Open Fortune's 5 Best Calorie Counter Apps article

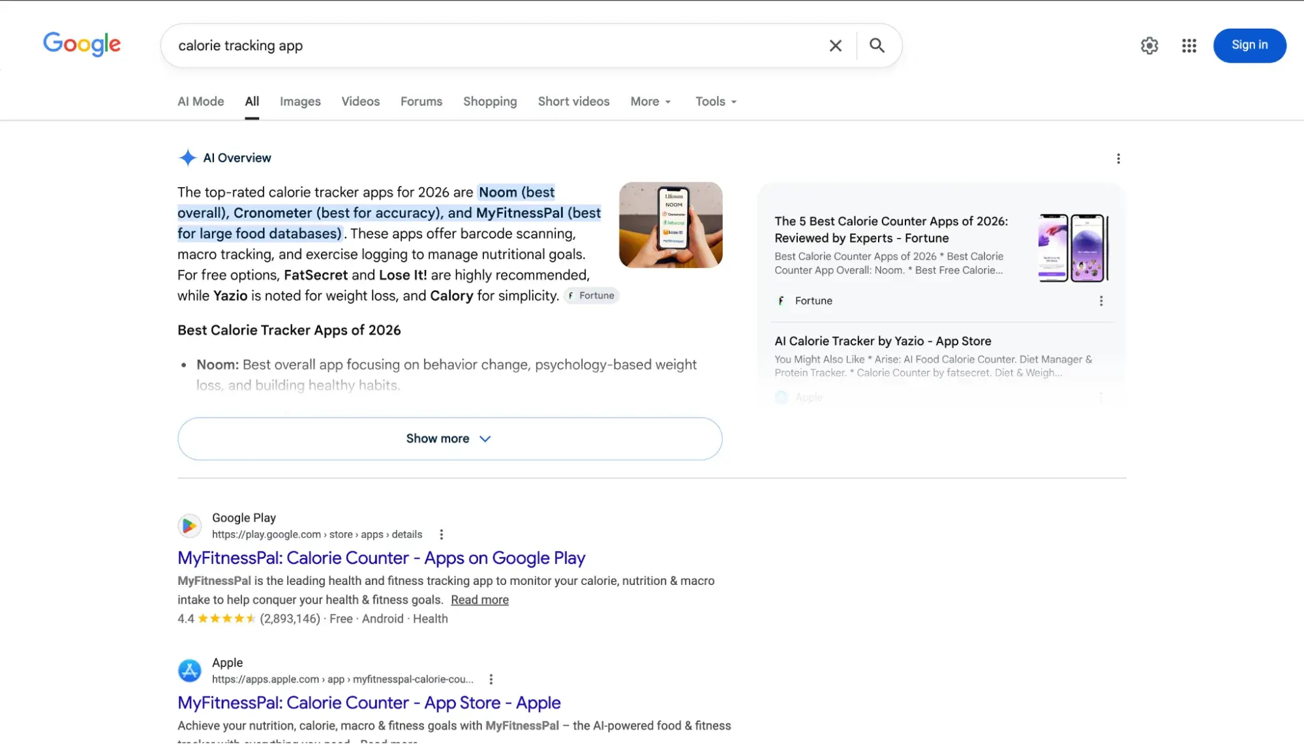pos(891,230)
